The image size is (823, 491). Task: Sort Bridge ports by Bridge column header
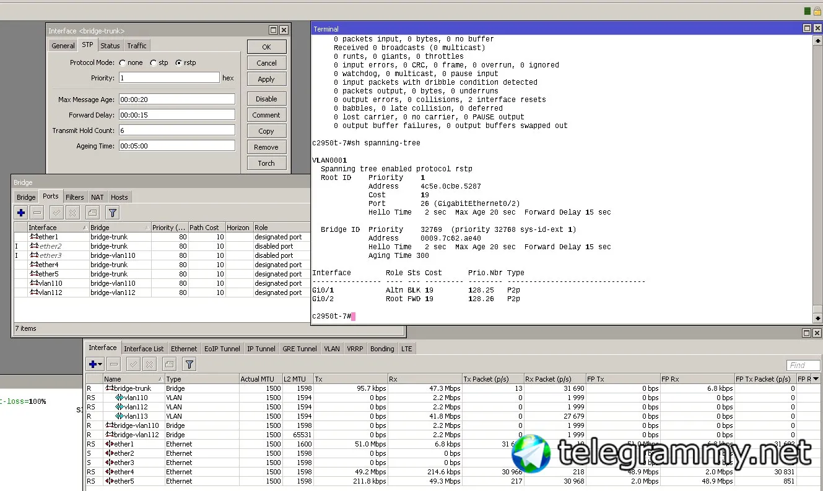[120, 228]
